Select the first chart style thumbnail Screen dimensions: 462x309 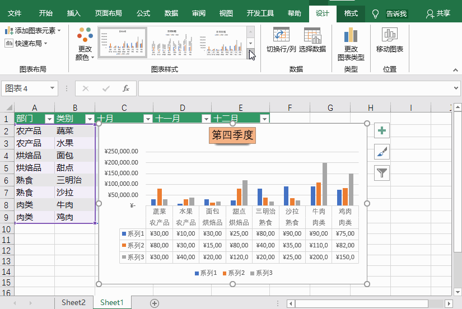tap(123, 43)
